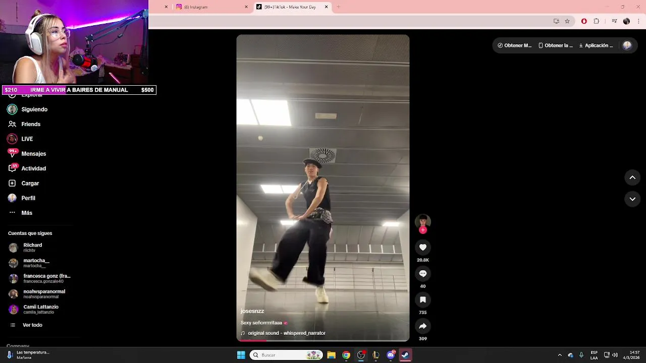Image resolution: width=646 pixels, height=363 pixels.
Task: Open the taskbar volume icon
Action: click(x=615, y=355)
